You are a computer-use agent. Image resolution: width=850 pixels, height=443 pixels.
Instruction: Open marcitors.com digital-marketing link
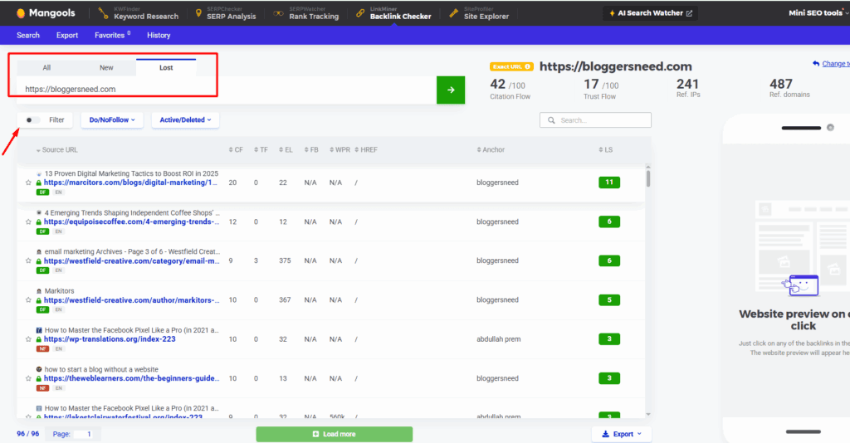point(130,183)
